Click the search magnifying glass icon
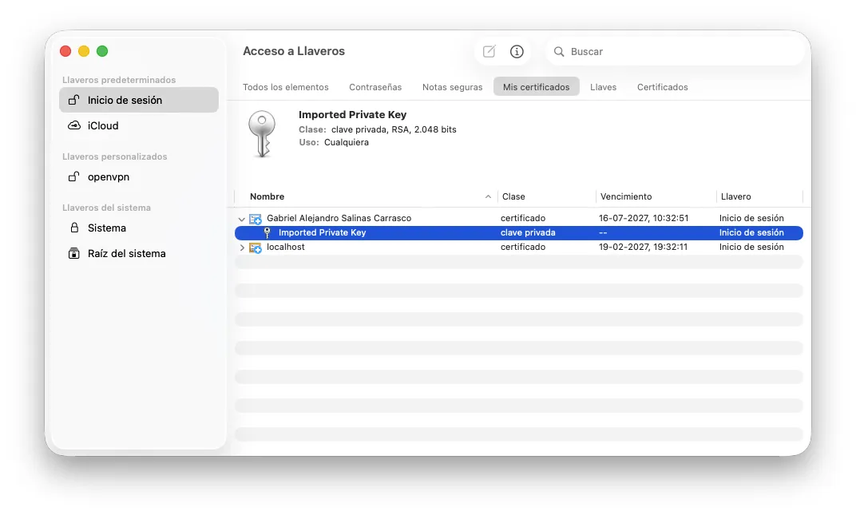 point(558,51)
